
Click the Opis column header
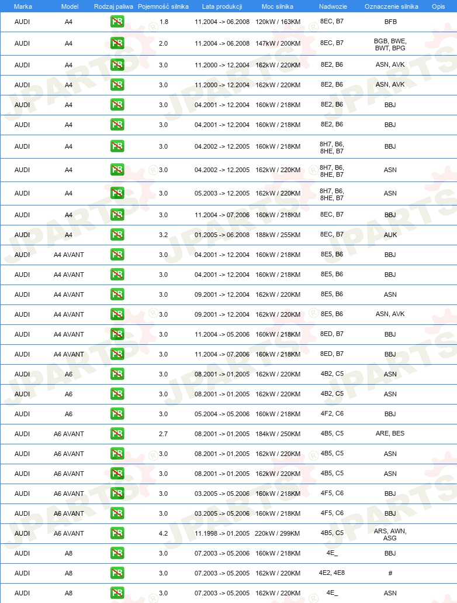click(x=438, y=6)
